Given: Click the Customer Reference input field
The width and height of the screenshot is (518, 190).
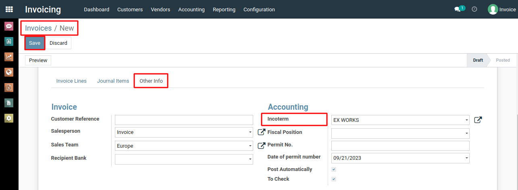Looking at the screenshot, I should pyautogui.click(x=184, y=120).
